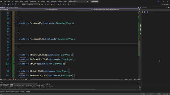
Task: Click the green Start debugging play icon
Action: (x=40, y=4)
